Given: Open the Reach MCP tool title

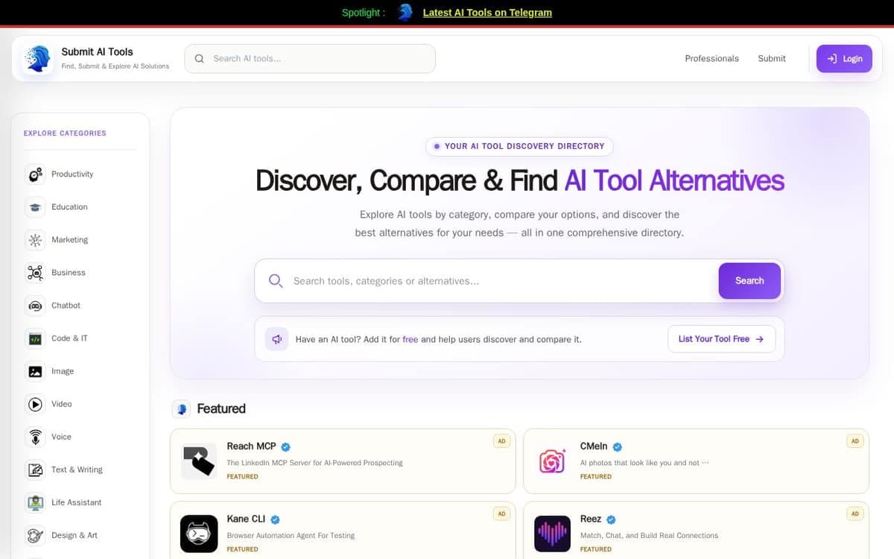Looking at the screenshot, I should pos(251,446).
